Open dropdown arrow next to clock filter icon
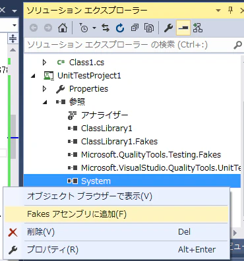 click(94, 28)
